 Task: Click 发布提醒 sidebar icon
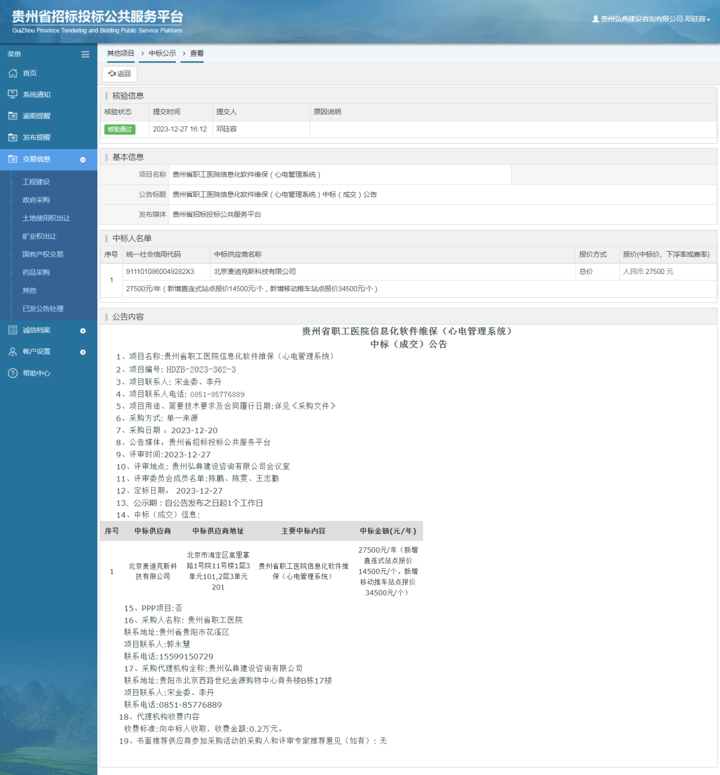pyautogui.click(x=13, y=138)
